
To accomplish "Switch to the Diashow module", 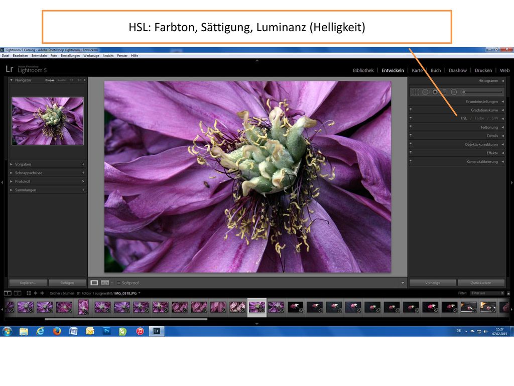I will (458, 70).
